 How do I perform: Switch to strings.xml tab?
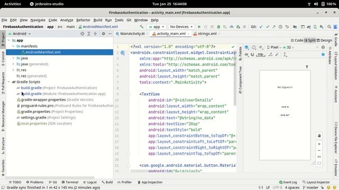click(x=207, y=34)
